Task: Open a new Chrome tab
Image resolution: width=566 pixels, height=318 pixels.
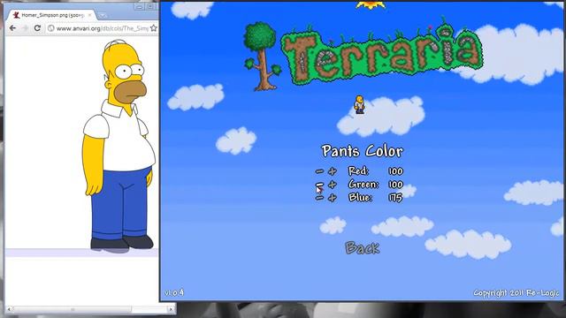Action: tap(103, 16)
